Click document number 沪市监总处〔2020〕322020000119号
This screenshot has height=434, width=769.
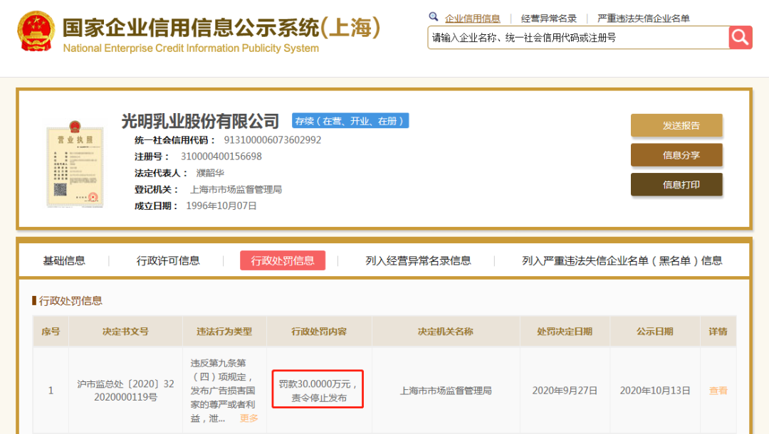pos(125,391)
